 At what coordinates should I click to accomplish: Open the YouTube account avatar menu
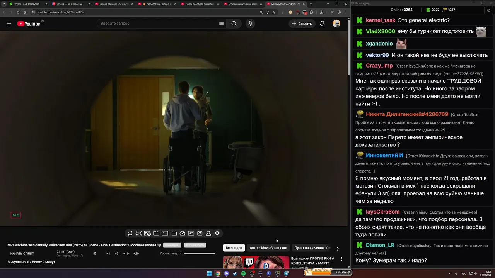(x=336, y=24)
